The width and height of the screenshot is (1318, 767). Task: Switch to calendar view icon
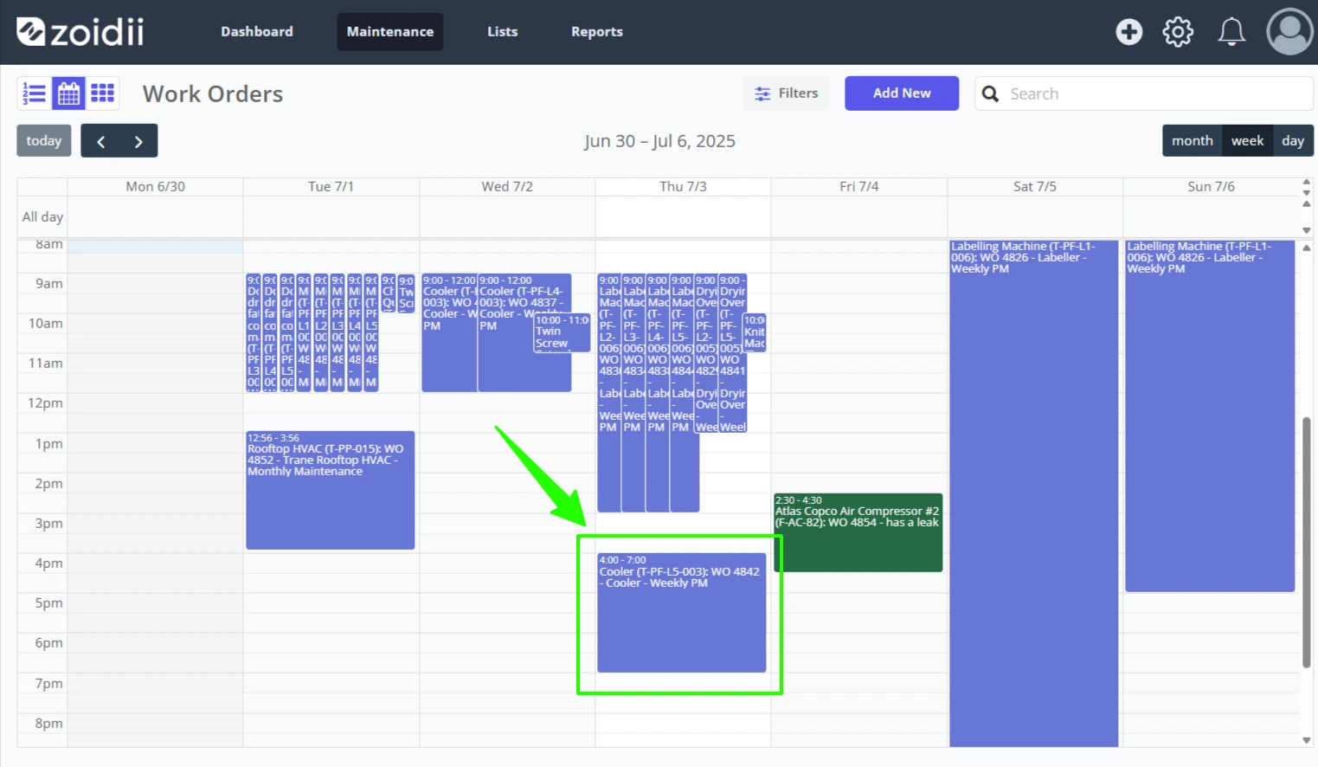tap(68, 93)
